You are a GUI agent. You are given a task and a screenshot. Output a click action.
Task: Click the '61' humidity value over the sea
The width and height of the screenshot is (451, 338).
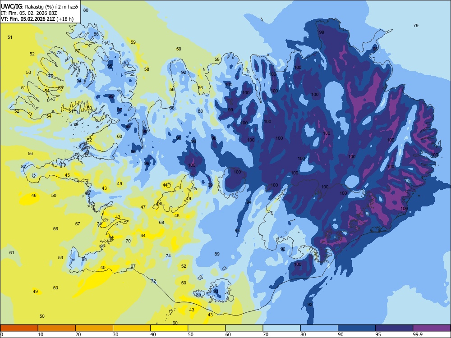pos(12,253)
